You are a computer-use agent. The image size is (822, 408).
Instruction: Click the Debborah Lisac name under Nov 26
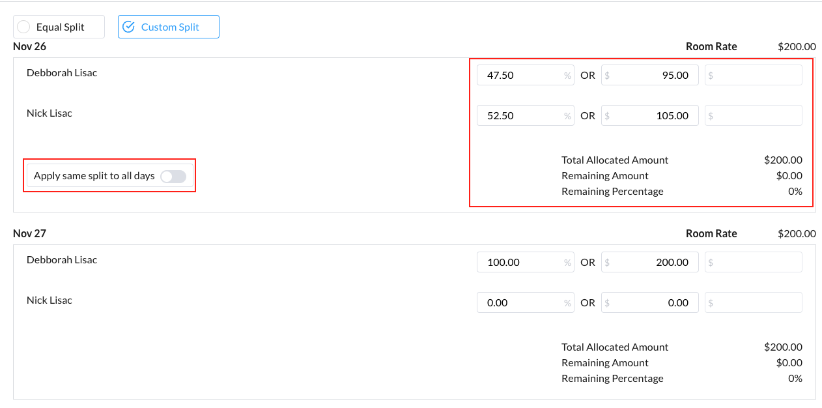(62, 73)
